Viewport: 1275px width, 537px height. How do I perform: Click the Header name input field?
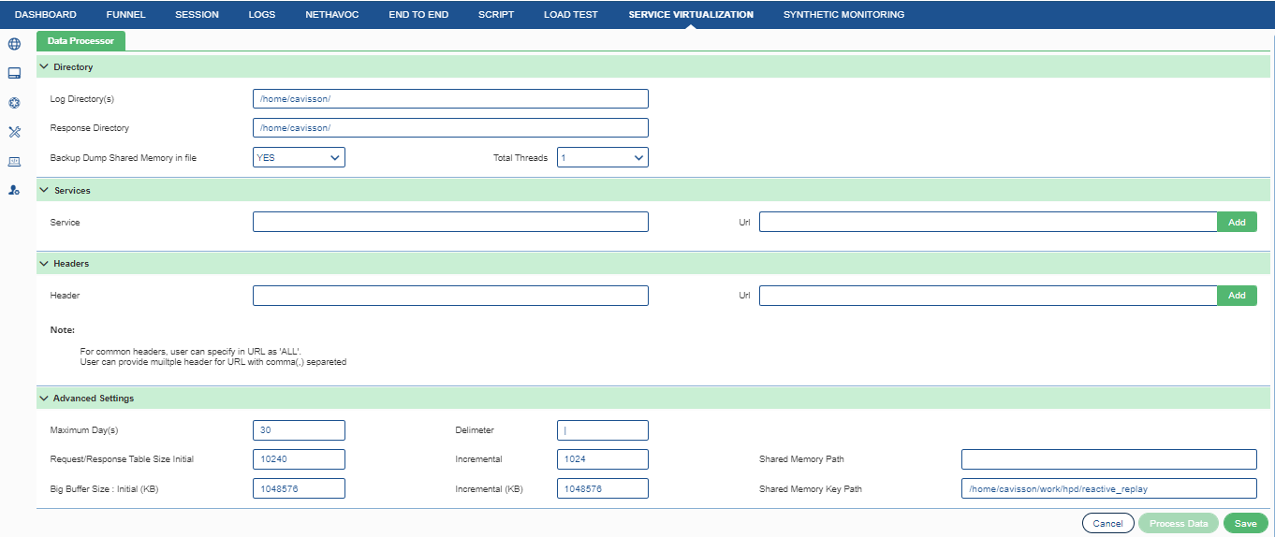[450, 296]
